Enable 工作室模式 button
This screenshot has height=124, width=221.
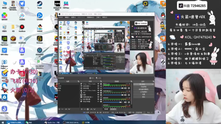pos(143,92)
